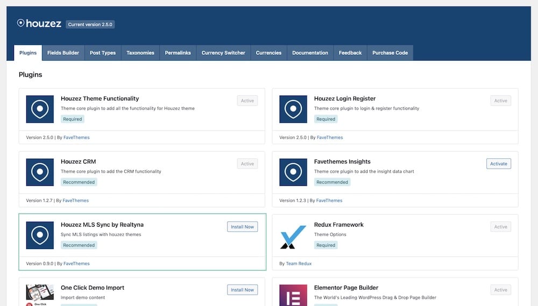538x306 pixels.
Task: Click the Houzez MLS Sync by Realtyna title
Action: (x=102, y=224)
